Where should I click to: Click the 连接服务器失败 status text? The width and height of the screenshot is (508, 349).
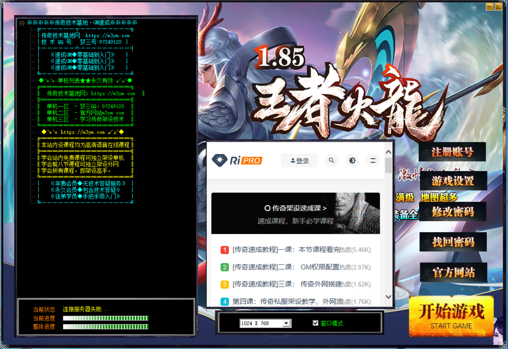pyautogui.click(x=86, y=309)
